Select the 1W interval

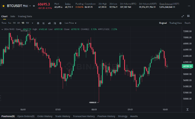click(27, 23)
